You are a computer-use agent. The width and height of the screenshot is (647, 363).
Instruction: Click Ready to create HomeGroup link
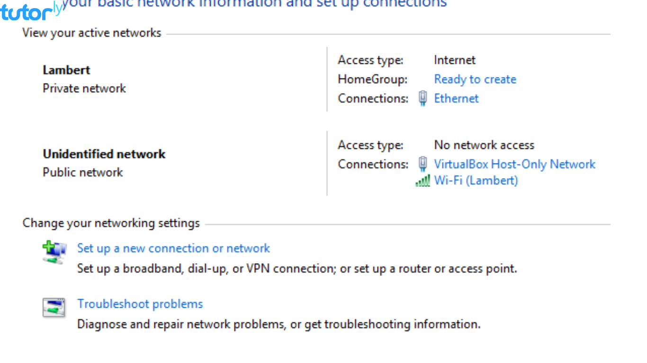click(x=475, y=79)
